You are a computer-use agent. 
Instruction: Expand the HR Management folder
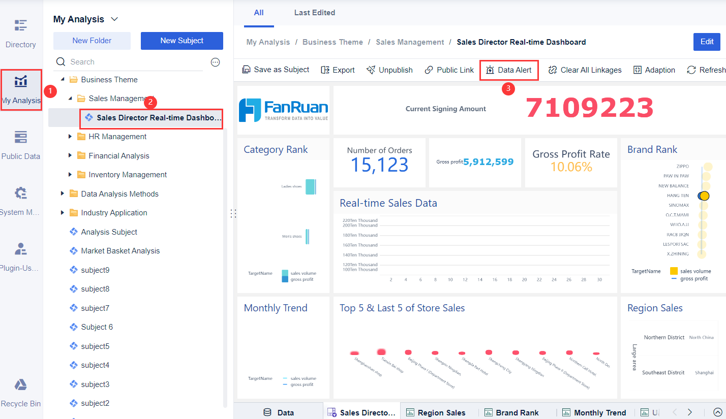tap(70, 137)
